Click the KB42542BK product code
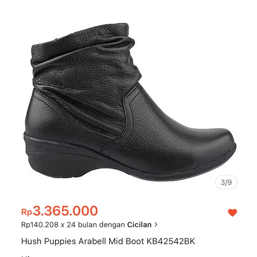The width and height of the screenshot is (257, 257). click(171, 241)
